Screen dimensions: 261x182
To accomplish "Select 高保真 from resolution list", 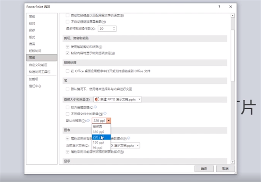I will (101, 127).
